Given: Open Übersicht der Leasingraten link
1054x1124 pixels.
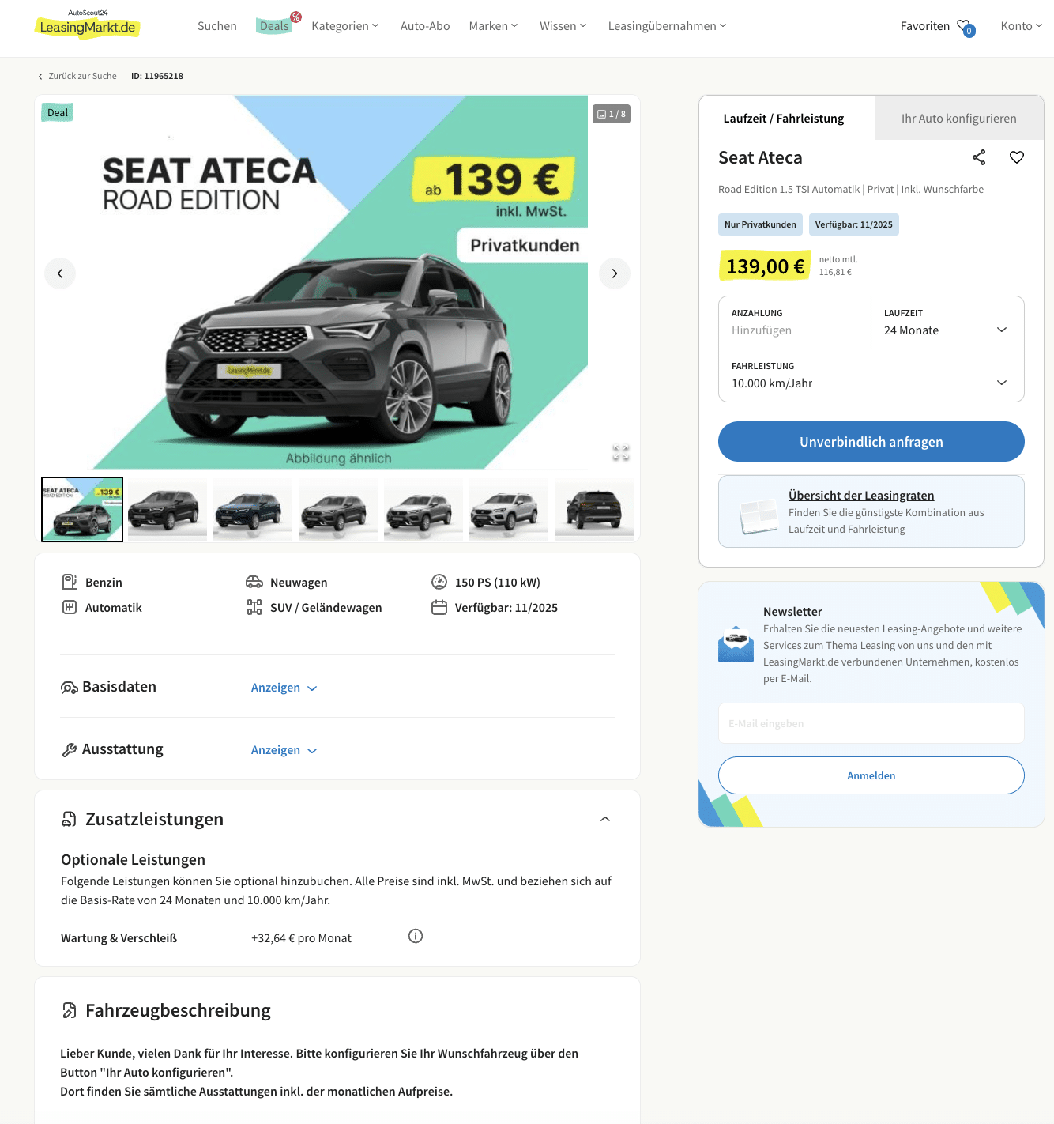Looking at the screenshot, I should point(861,495).
